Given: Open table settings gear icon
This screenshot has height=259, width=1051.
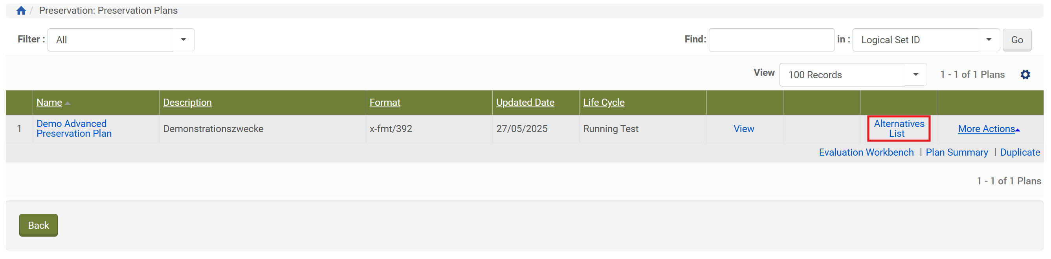Looking at the screenshot, I should pos(1025,75).
